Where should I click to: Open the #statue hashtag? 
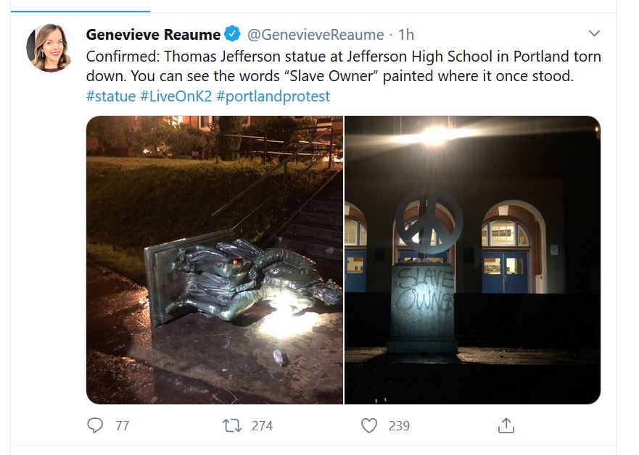[110, 96]
